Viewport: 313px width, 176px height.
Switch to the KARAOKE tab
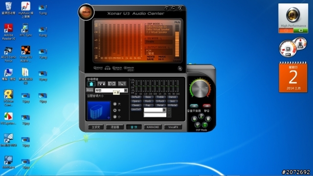(153, 127)
